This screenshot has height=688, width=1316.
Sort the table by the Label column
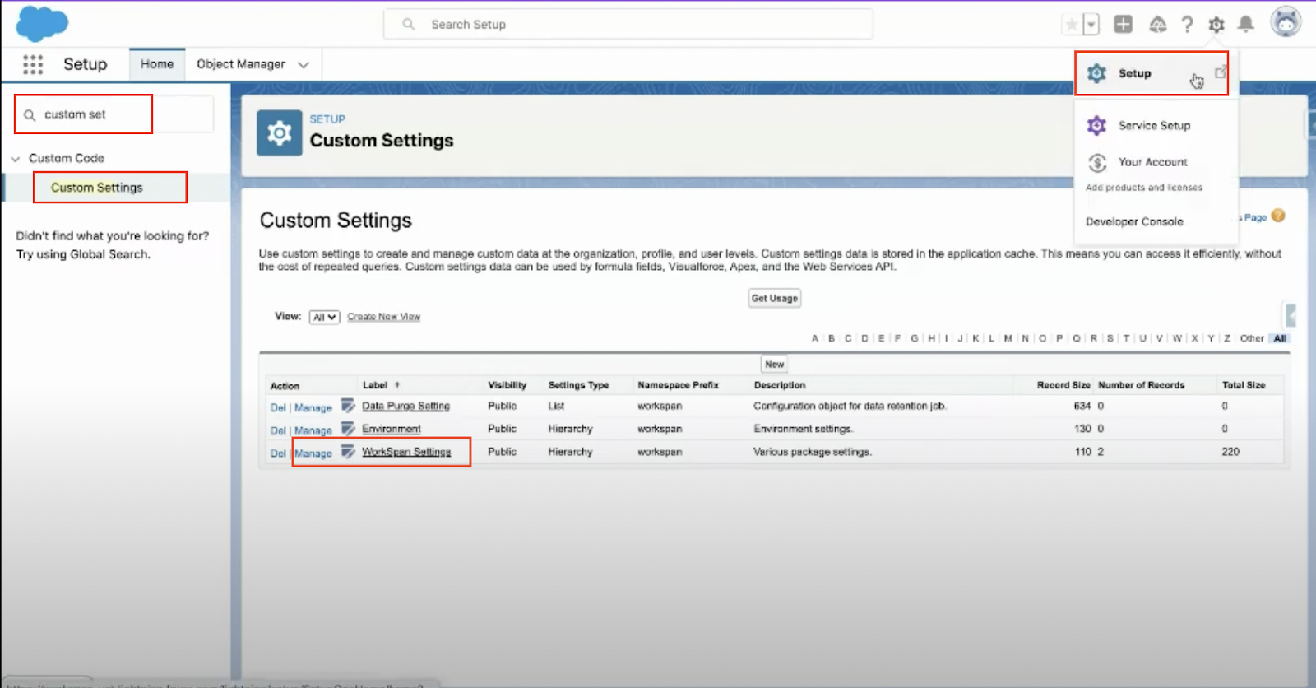coord(375,385)
